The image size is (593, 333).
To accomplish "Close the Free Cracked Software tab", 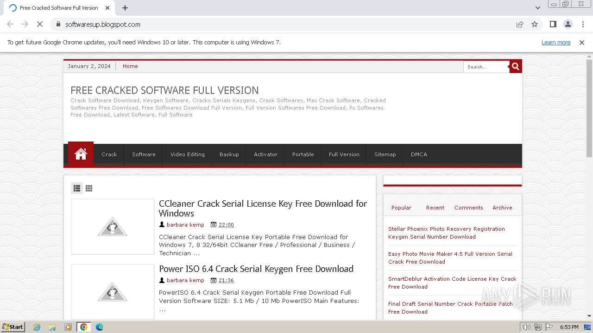I will 107,7.
